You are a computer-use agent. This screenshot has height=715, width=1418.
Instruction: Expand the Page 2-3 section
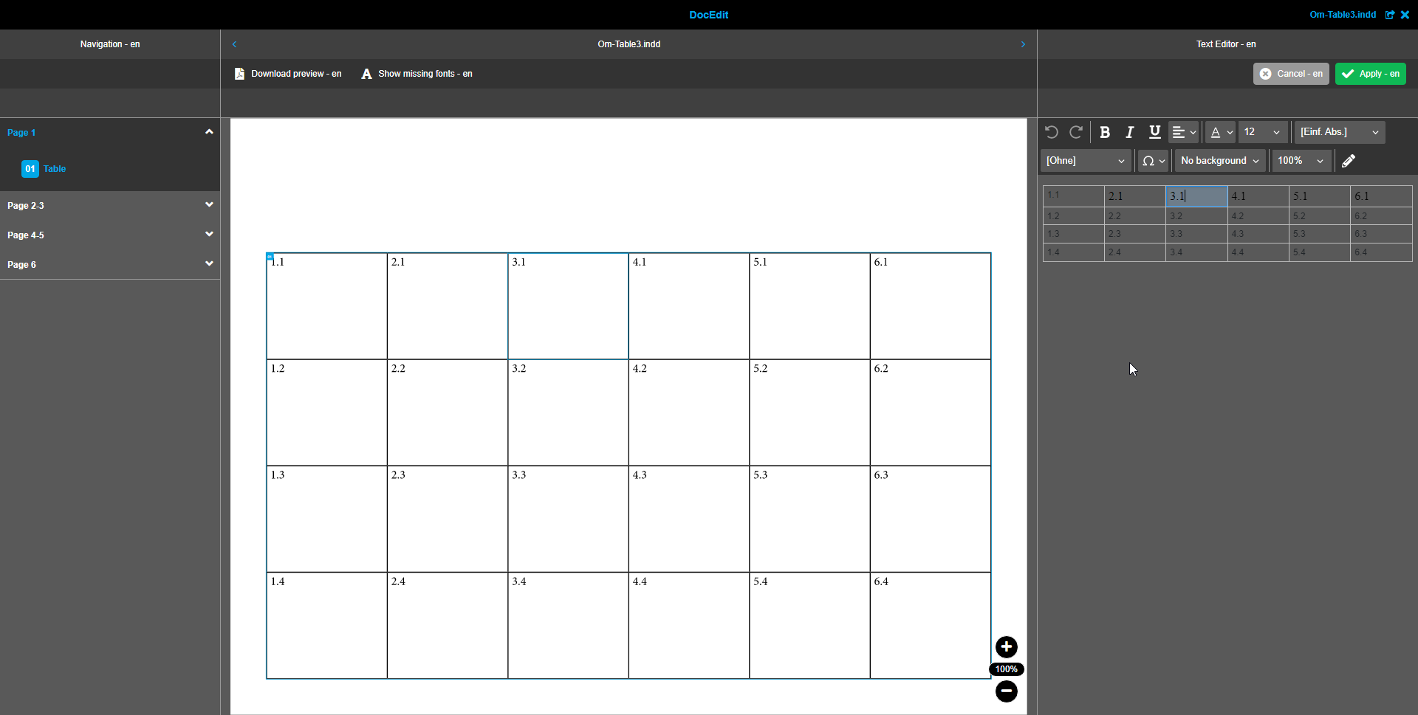point(209,204)
